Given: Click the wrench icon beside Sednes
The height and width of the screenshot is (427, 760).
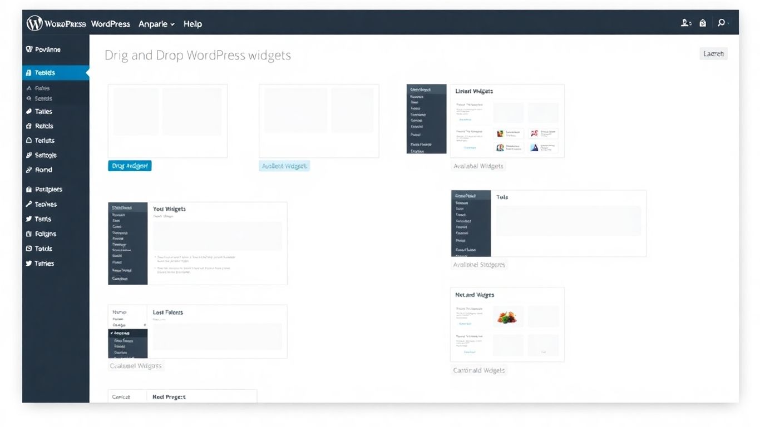Looking at the screenshot, I should point(29,204).
